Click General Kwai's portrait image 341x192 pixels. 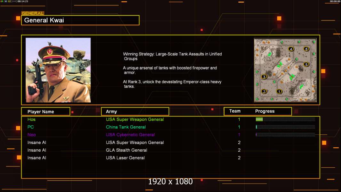click(x=58, y=70)
